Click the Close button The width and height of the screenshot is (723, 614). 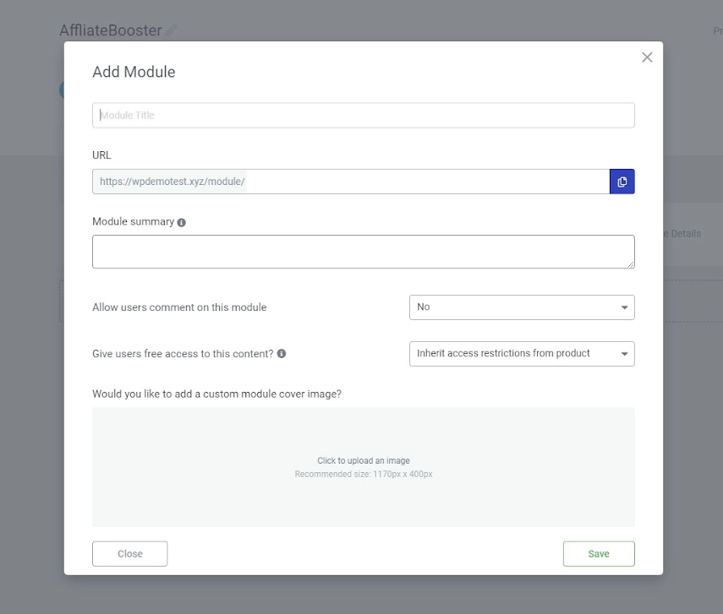pos(129,554)
